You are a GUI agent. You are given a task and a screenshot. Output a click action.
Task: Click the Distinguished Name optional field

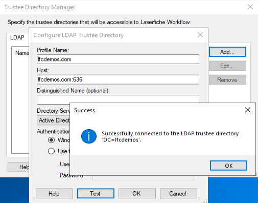point(118,99)
